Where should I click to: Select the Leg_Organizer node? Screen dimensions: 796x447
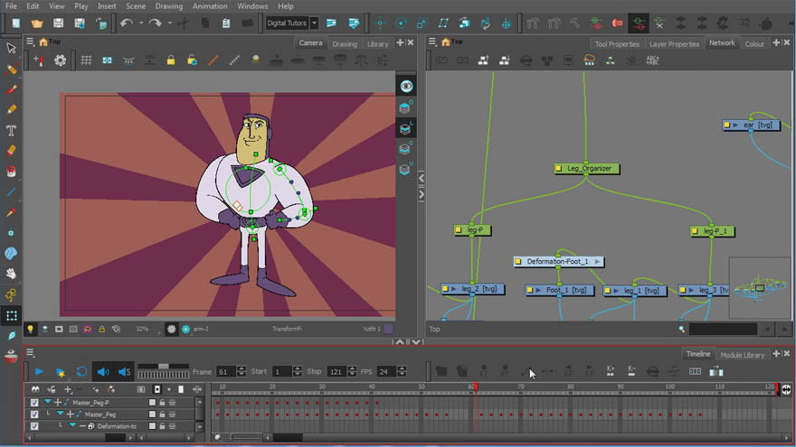(x=586, y=168)
